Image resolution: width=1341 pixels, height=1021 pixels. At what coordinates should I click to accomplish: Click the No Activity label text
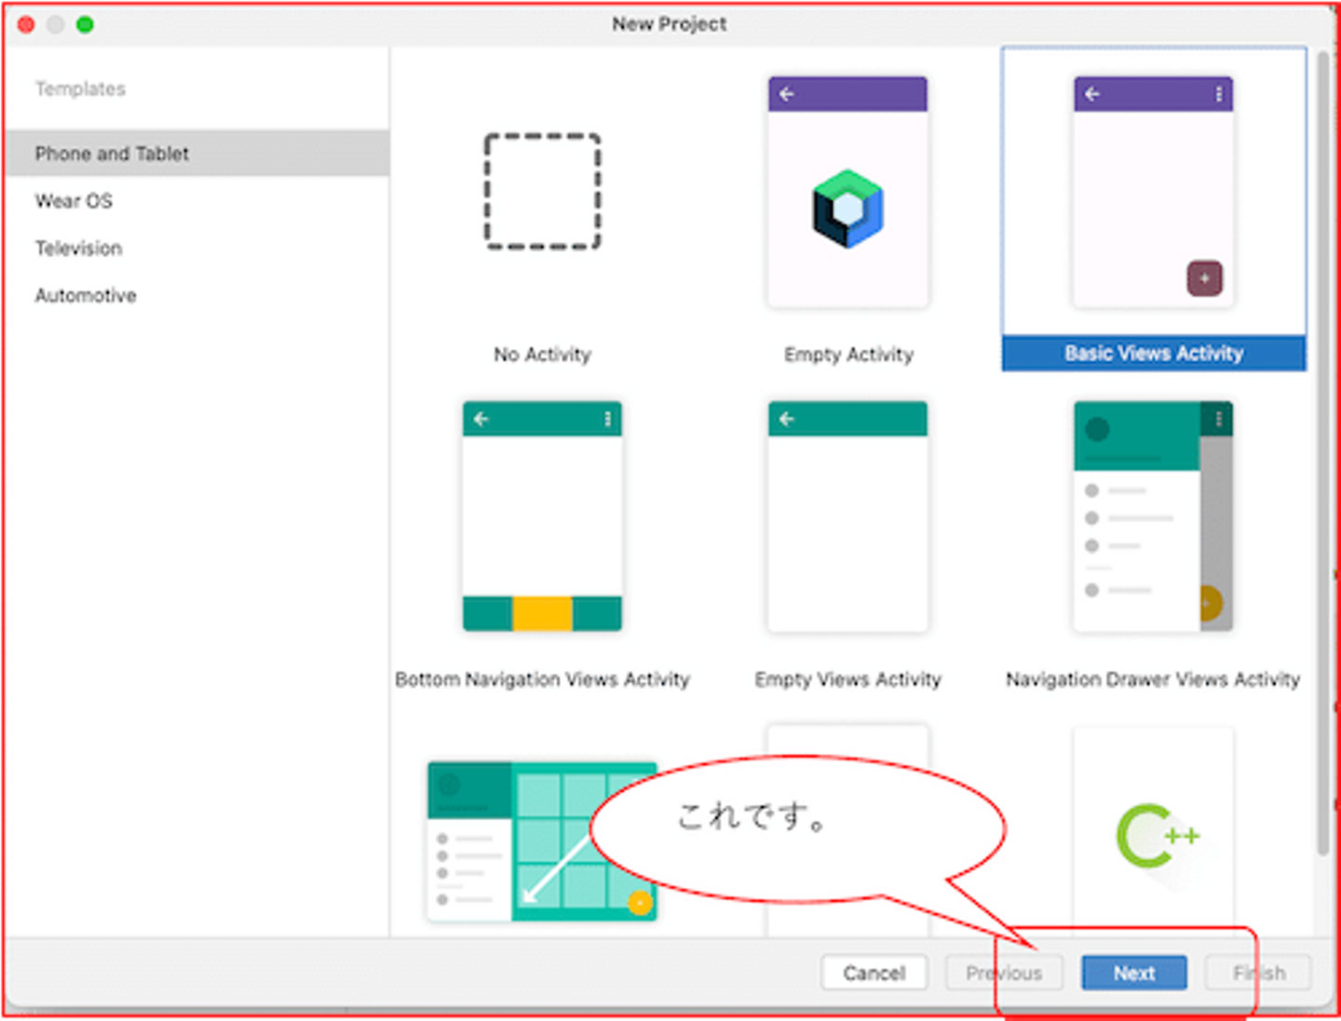pos(542,355)
